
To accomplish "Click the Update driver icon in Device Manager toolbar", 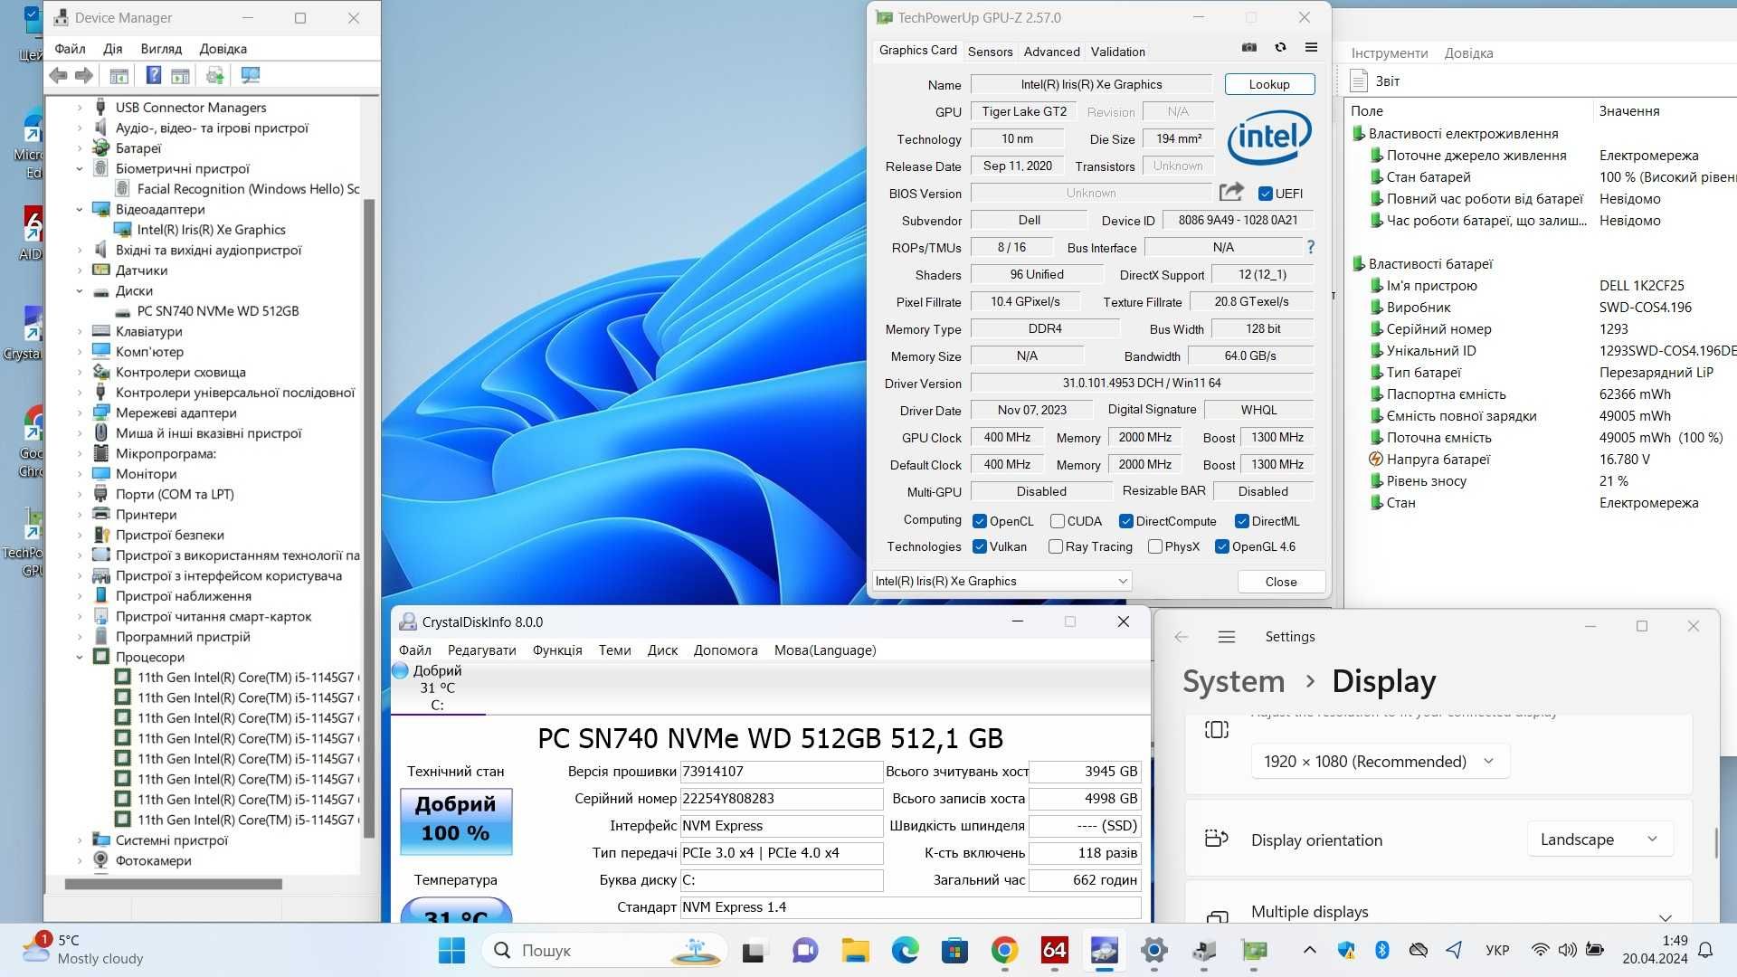I will [x=215, y=76].
